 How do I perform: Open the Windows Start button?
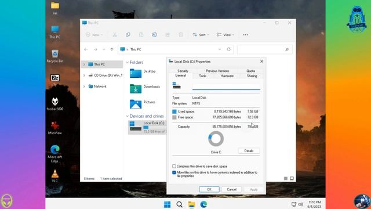168,204
